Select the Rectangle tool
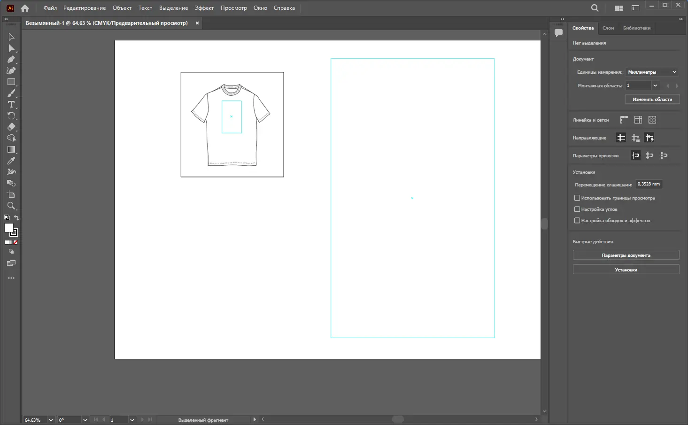 pos(11,82)
